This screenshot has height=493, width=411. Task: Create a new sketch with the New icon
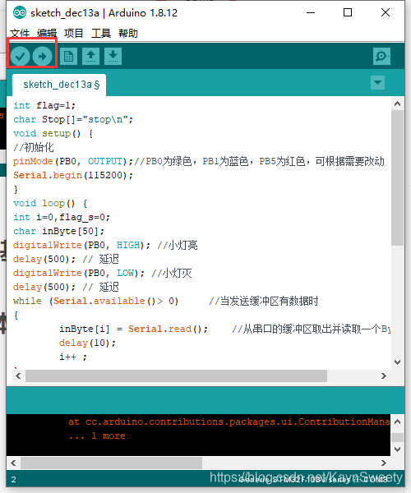[68, 56]
